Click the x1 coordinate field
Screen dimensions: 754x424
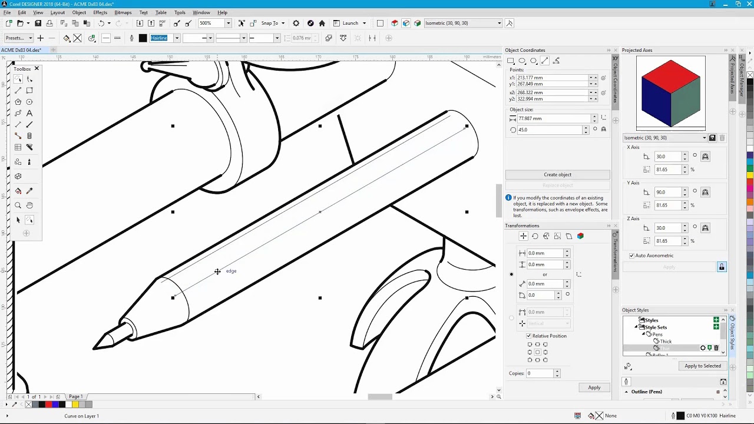tap(552, 78)
